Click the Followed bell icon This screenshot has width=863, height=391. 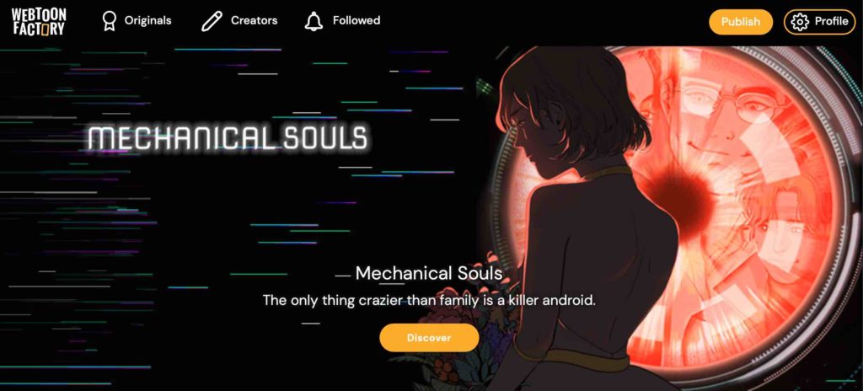tap(314, 21)
